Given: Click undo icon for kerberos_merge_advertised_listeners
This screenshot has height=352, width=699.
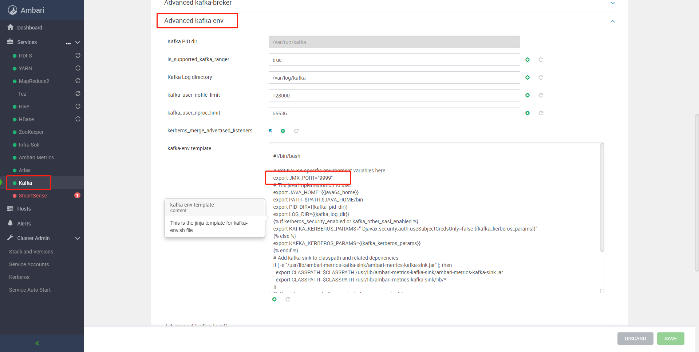Looking at the screenshot, I should pyautogui.click(x=296, y=131).
